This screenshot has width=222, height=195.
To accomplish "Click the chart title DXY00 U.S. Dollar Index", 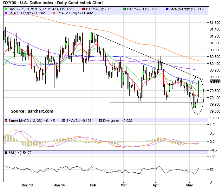I will tap(53, 3).
